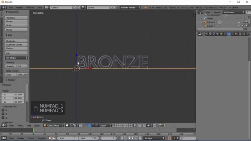
Task: Click play animation in reverse button
Action: pyautogui.click(x=129, y=138)
